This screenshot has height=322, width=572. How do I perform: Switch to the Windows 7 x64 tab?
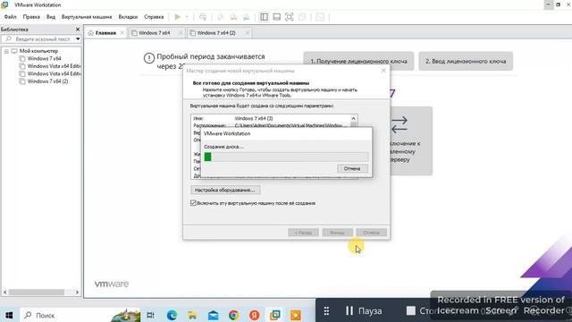154,33
